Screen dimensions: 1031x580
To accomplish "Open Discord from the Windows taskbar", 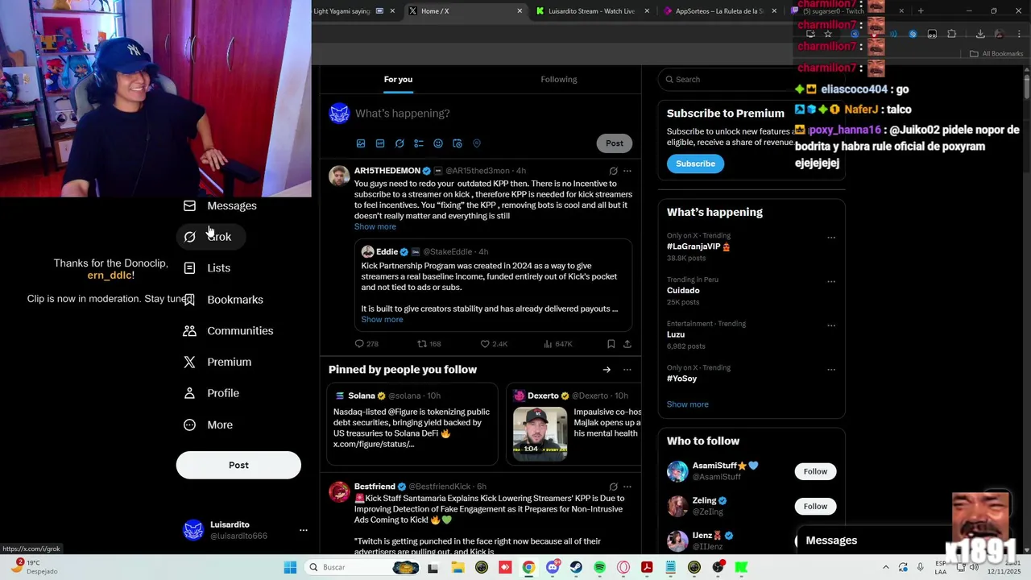I will click(553, 568).
